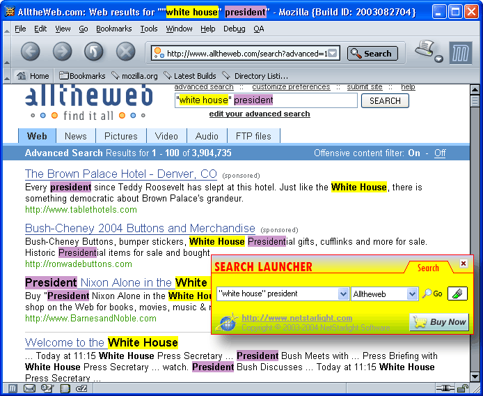Open the Tools menu
Screen dimensions: 483x396
pyautogui.click(x=149, y=29)
